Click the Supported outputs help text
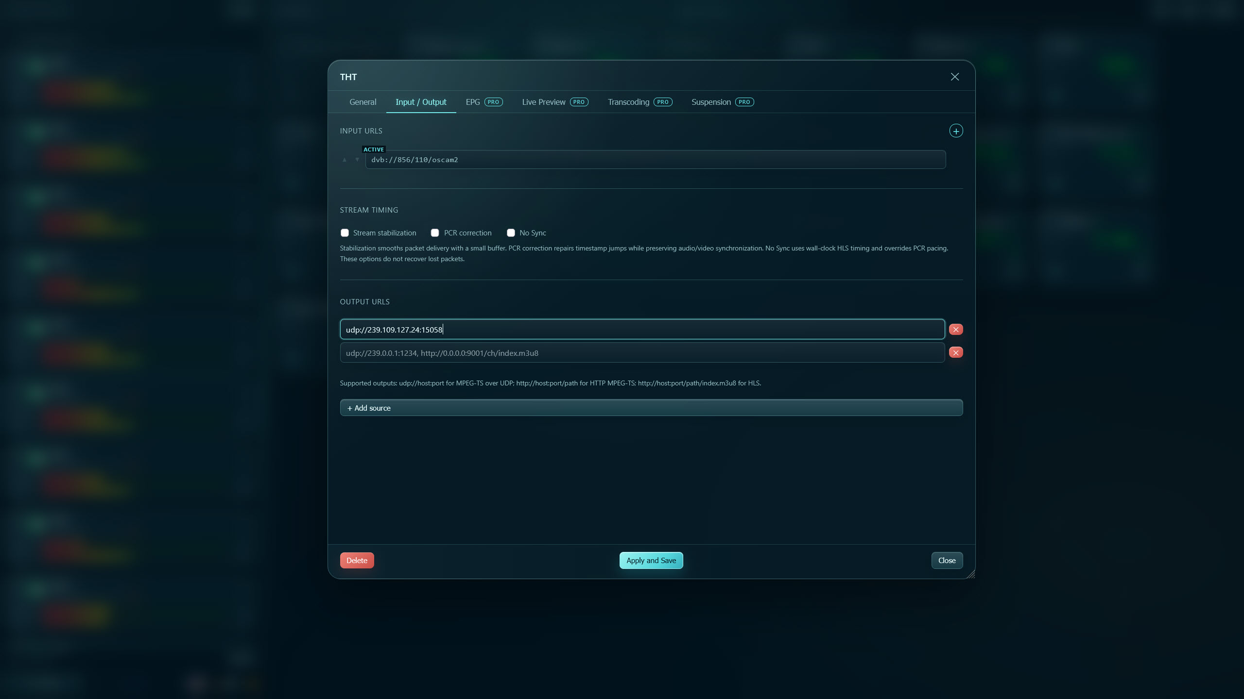Viewport: 1244px width, 699px height. coord(550,383)
